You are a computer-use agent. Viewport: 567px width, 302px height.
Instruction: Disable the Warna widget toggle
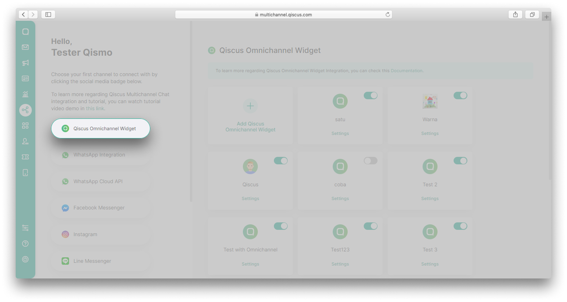coord(460,95)
